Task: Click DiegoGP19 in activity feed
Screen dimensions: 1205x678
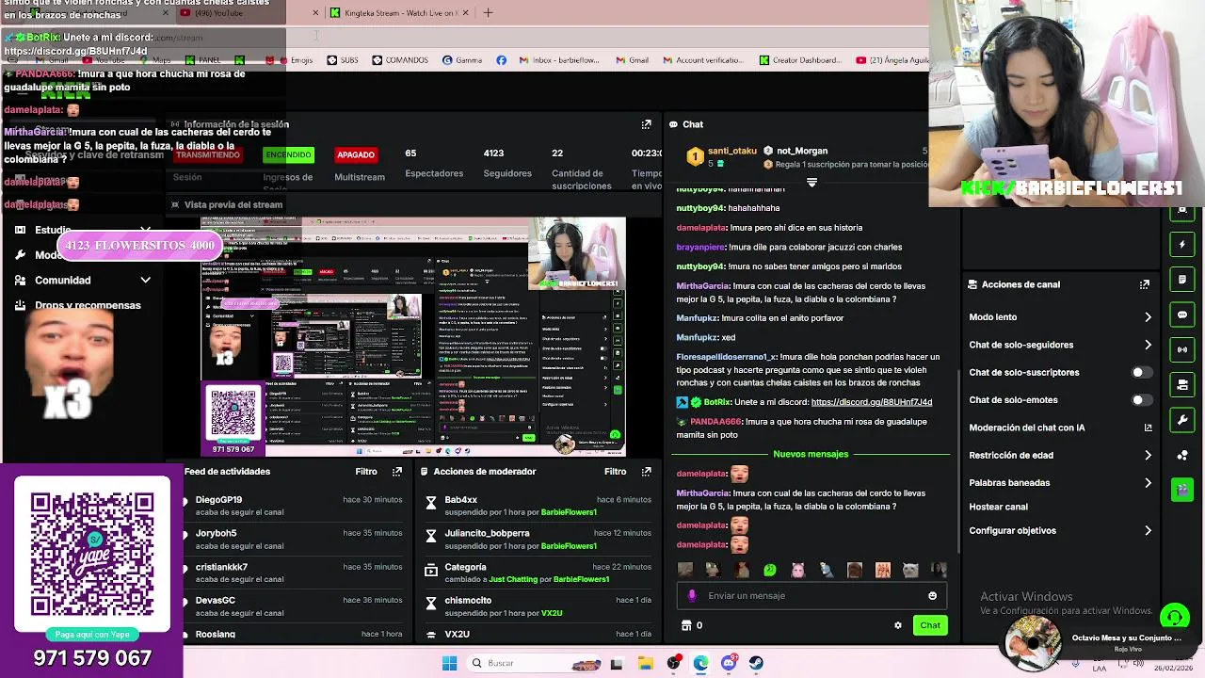Action: (x=218, y=500)
